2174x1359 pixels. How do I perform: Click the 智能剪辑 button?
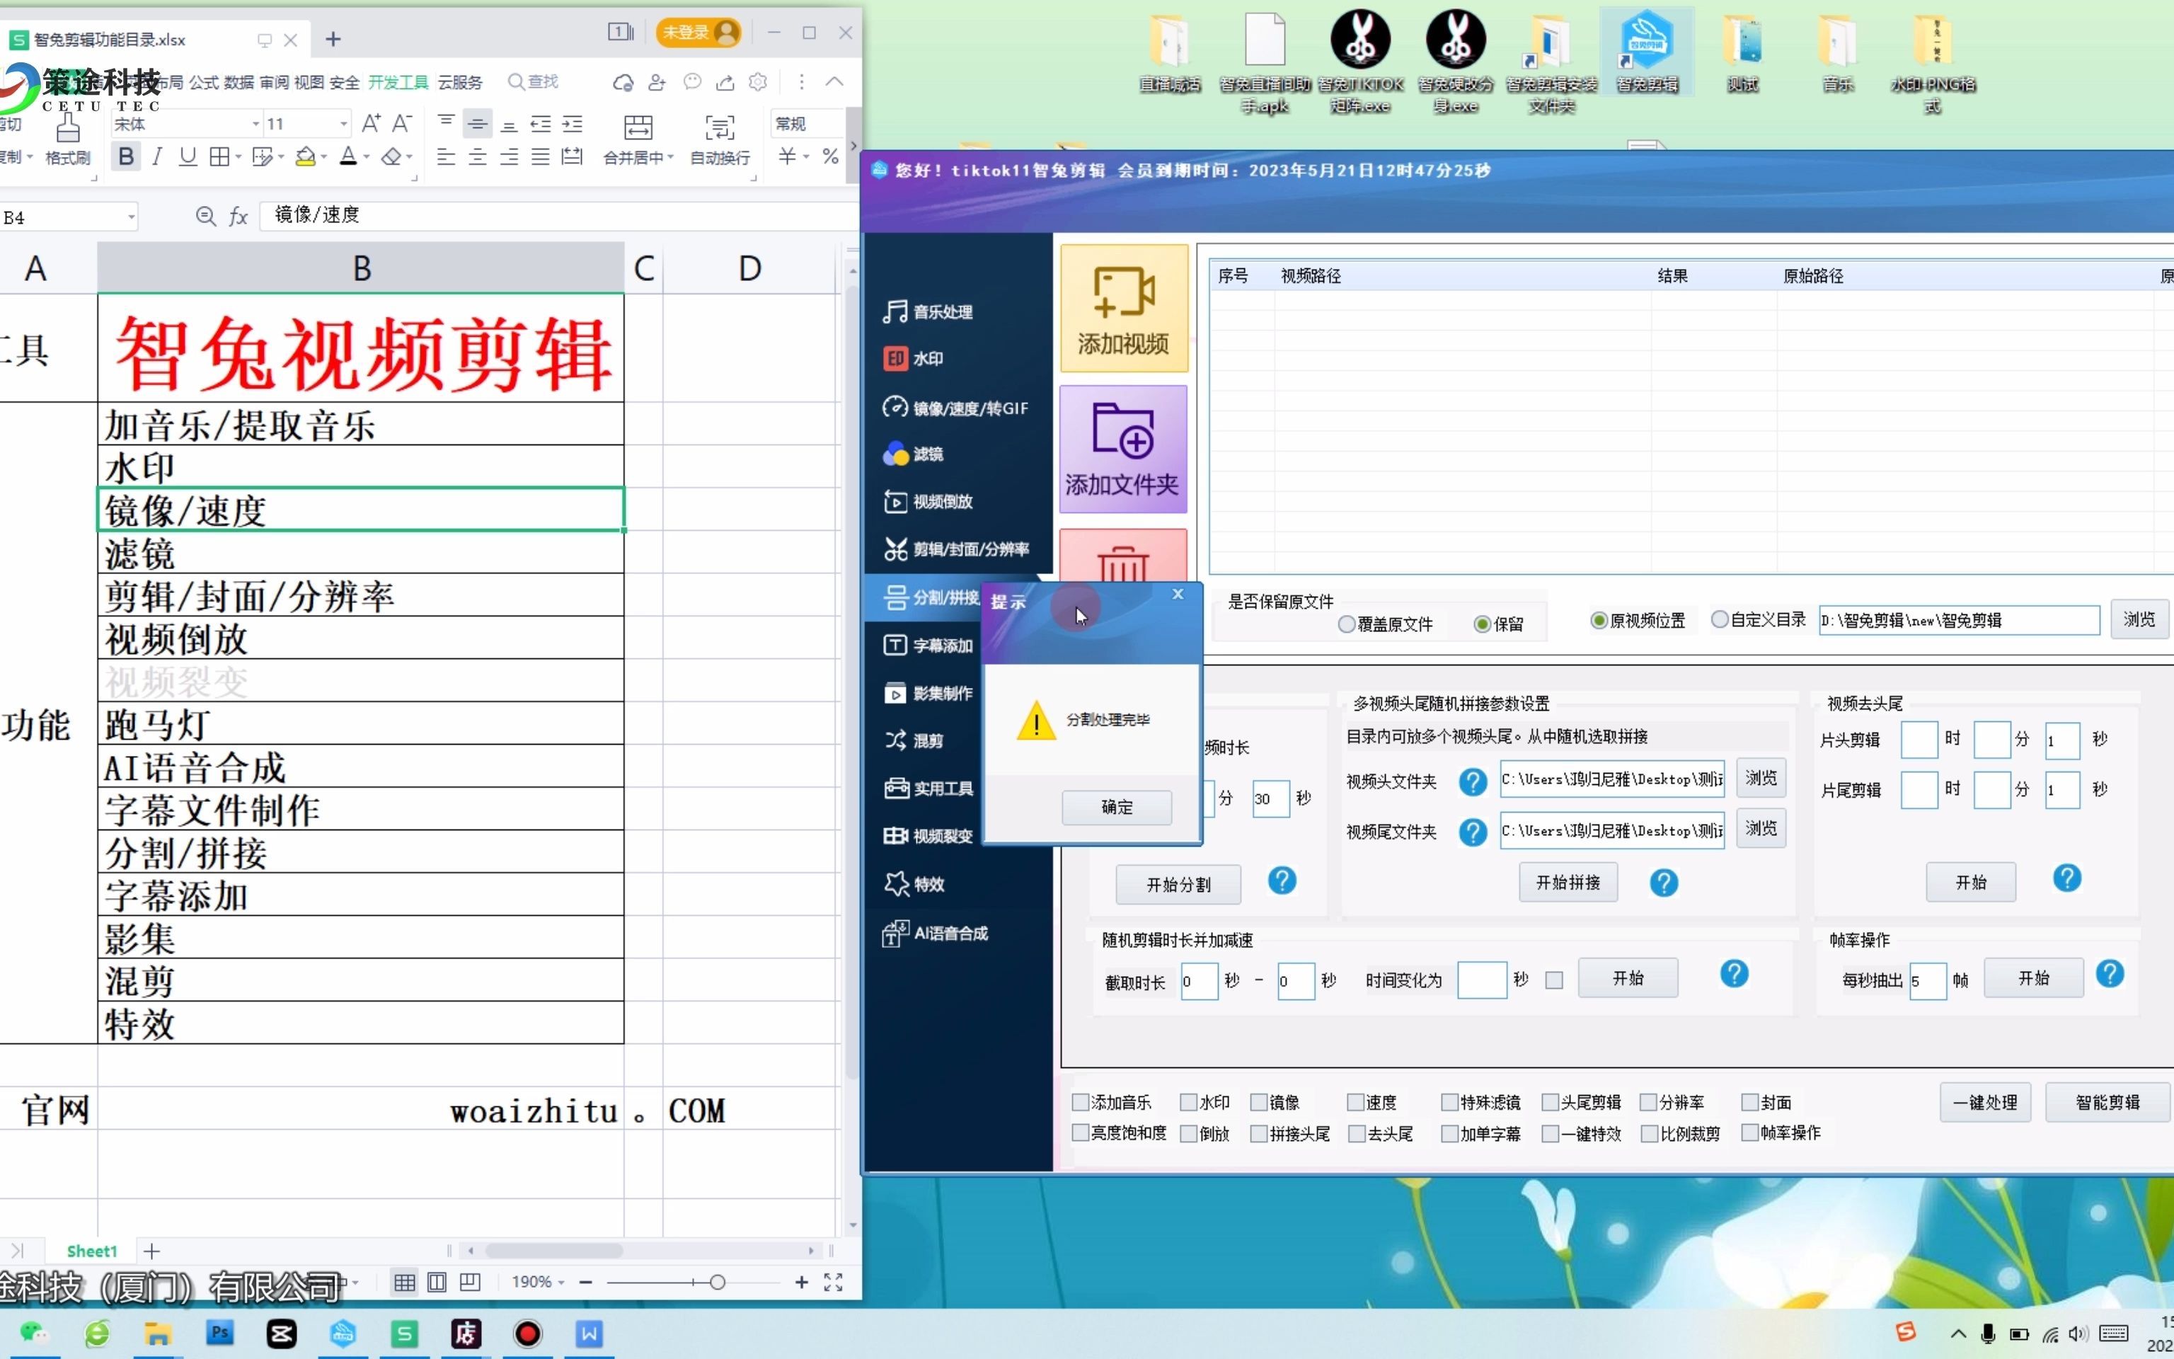click(x=2107, y=1102)
